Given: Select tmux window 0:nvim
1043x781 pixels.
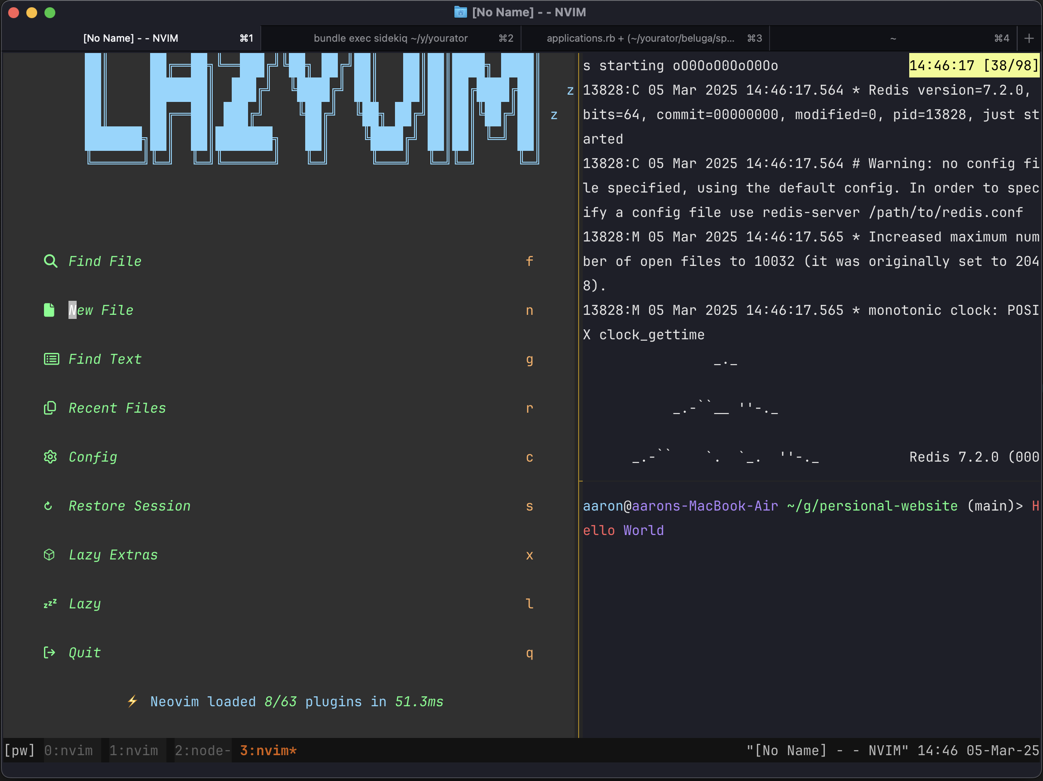Looking at the screenshot, I should pyautogui.click(x=68, y=750).
